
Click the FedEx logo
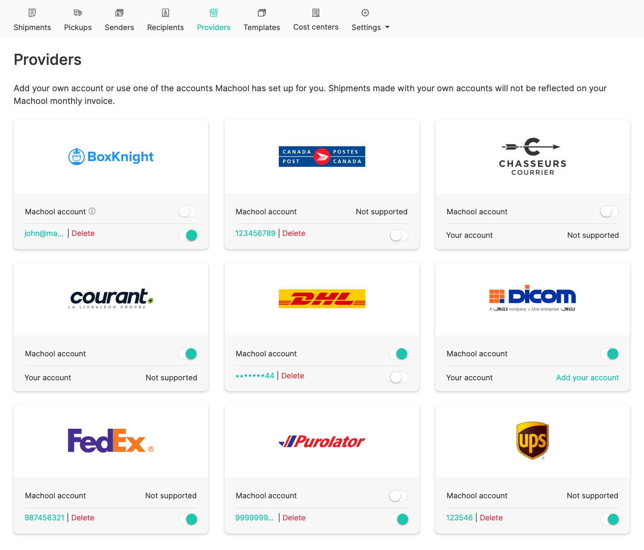coord(111,440)
